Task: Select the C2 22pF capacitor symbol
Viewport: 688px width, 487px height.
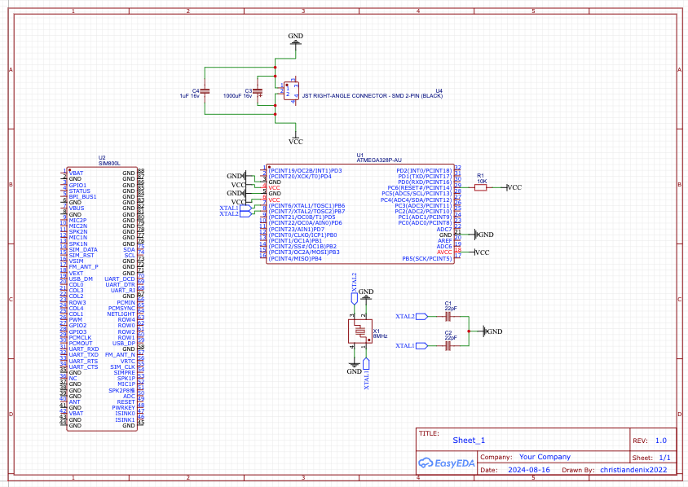Action: [x=448, y=346]
